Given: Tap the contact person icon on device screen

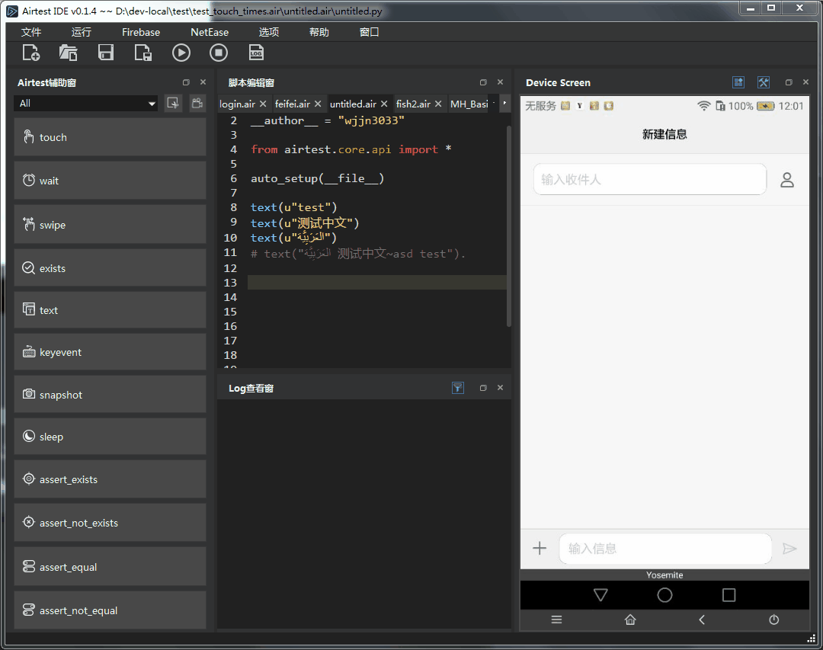Looking at the screenshot, I should [786, 180].
